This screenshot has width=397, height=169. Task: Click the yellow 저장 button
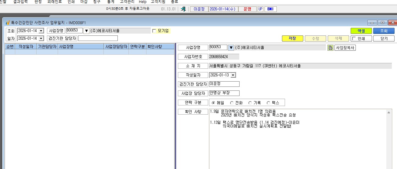click(x=292, y=39)
